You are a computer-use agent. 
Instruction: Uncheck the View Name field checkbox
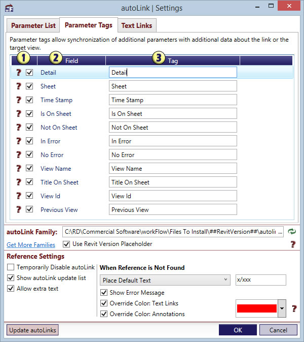point(29,169)
